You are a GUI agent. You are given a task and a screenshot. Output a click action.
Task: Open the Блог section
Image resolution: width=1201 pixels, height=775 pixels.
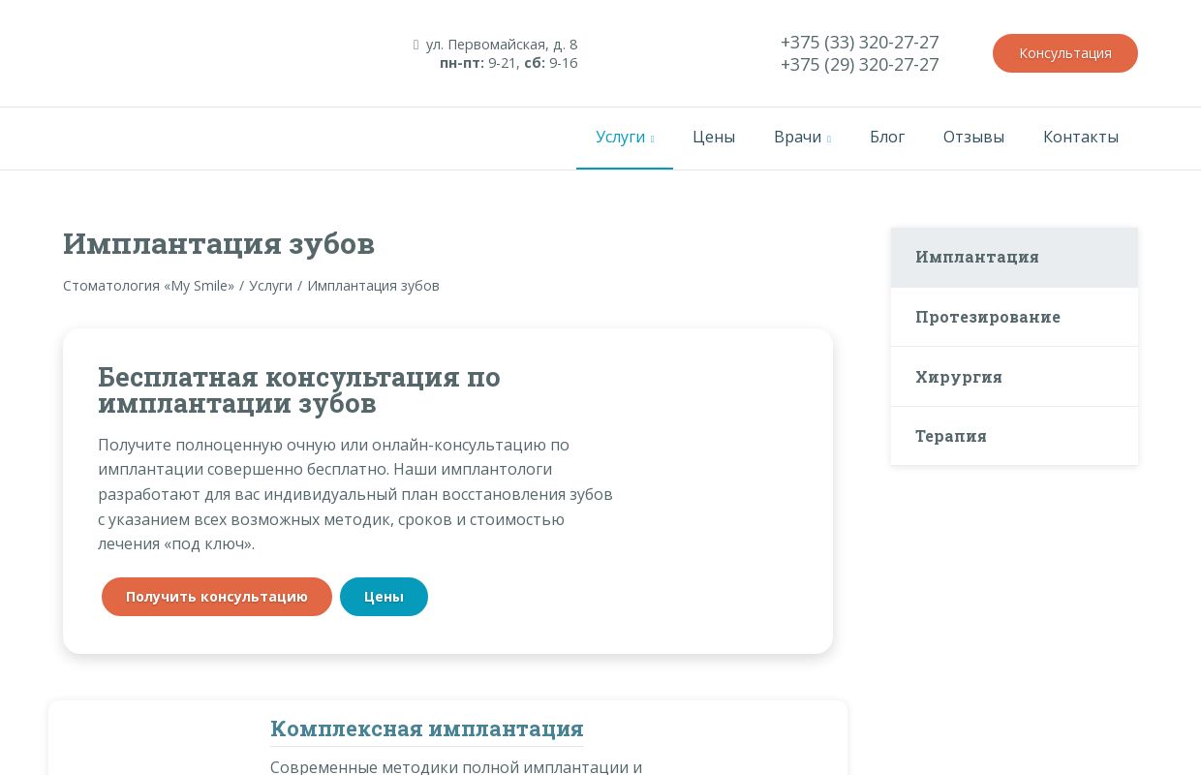[887, 137]
